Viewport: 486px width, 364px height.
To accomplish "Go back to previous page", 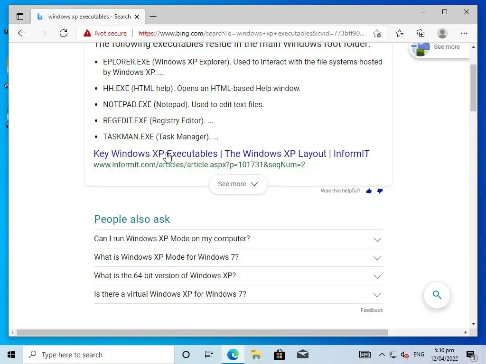I will point(22,33).
